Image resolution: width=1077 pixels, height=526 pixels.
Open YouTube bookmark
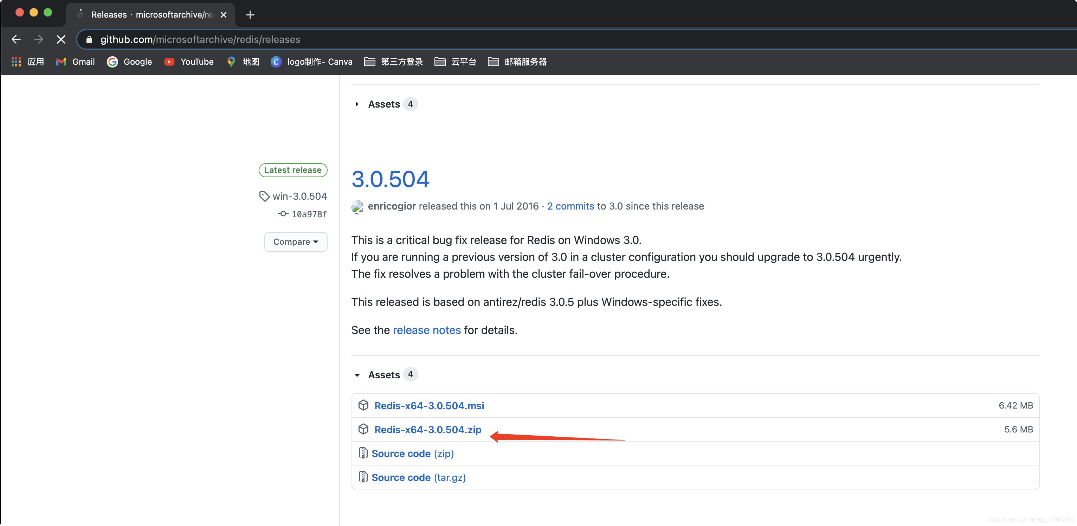(x=189, y=62)
